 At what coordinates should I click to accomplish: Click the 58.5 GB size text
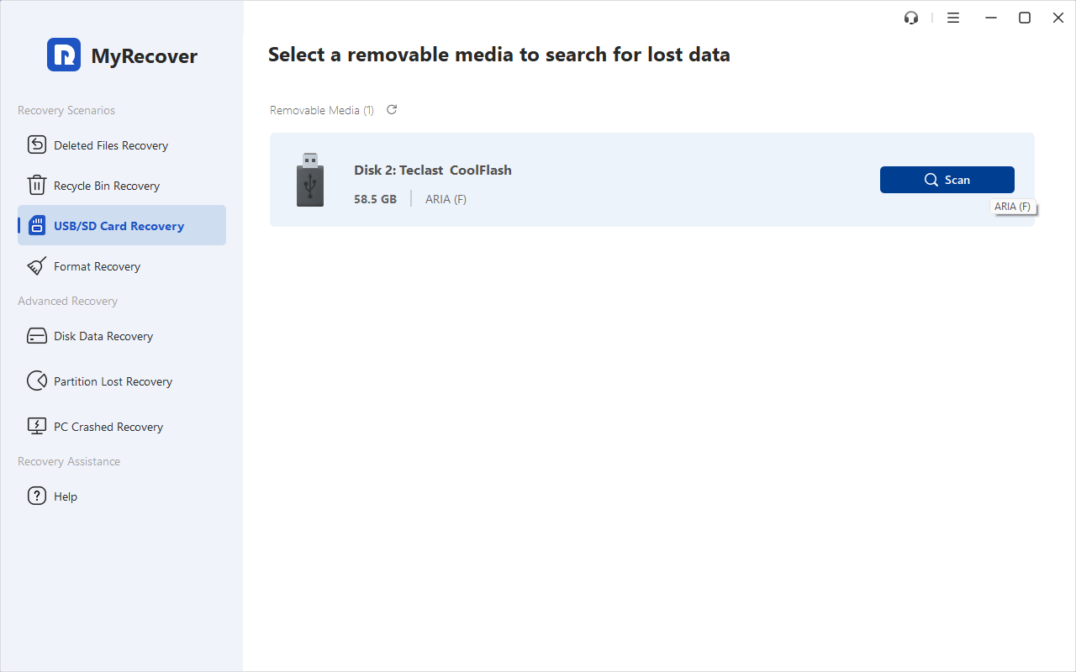(375, 199)
